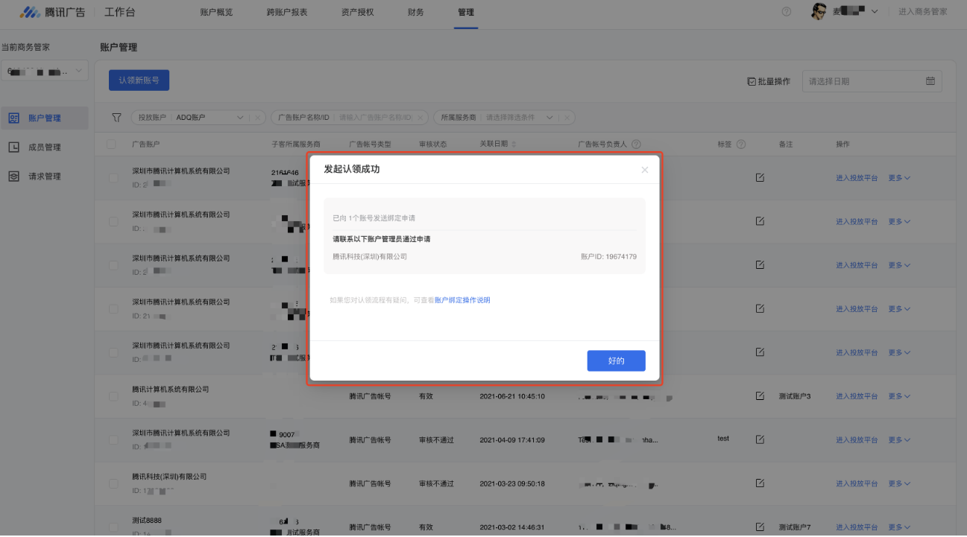The height and width of the screenshot is (537, 967).
Task: Click the 2021-04-09 17:41:09 date cell
Action: (x=512, y=439)
